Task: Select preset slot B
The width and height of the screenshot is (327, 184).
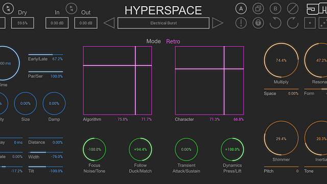Action: click(x=275, y=9)
